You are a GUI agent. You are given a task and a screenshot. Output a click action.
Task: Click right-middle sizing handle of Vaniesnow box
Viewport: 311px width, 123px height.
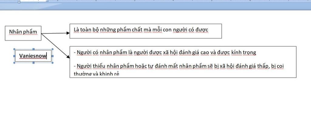coord(53,56)
